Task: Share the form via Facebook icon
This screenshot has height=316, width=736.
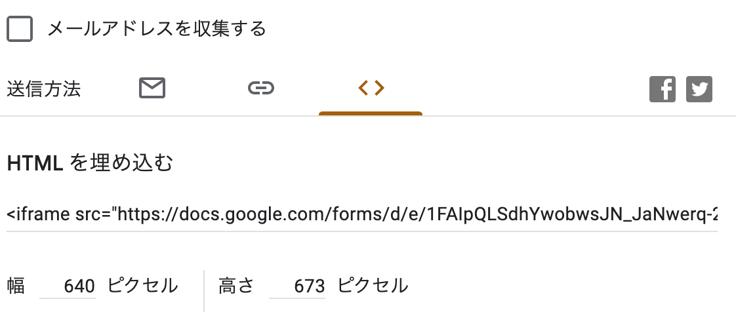Action: pos(663,89)
